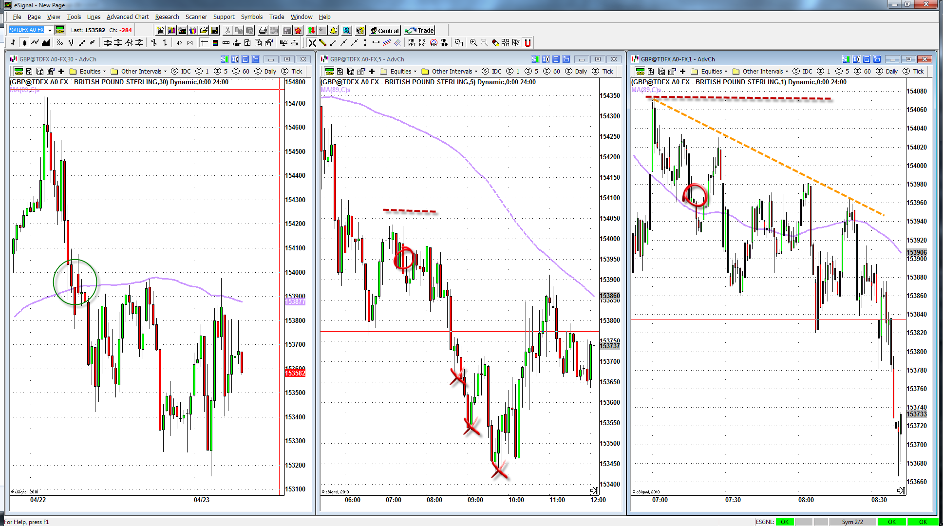
Task: Select the Fibonacci arc tool
Action: (433, 43)
